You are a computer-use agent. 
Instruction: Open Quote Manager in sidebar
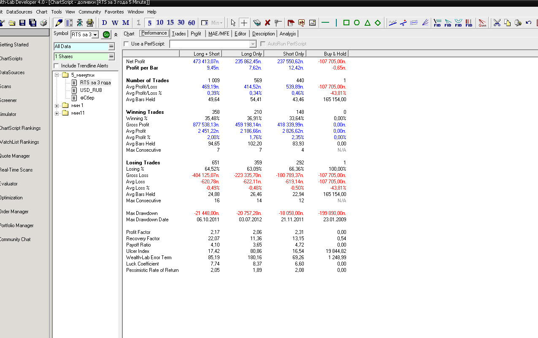coord(15,156)
